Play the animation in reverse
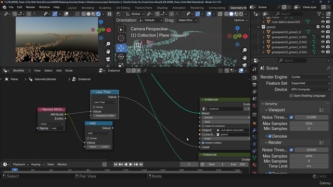The width and height of the screenshot is (333, 187). pyautogui.click(x=126, y=164)
